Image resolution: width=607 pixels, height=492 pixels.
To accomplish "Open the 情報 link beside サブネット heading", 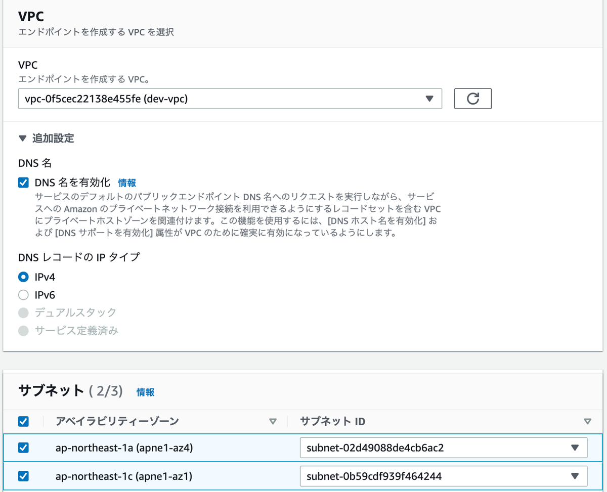I will 145,392.
